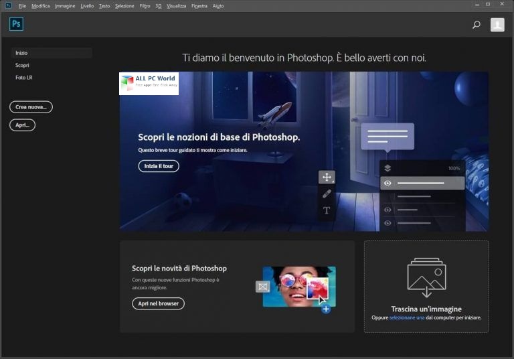Click the Scopri le nozioni di base heading
The width and height of the screenshot is (514, 359).
[219, 137]
